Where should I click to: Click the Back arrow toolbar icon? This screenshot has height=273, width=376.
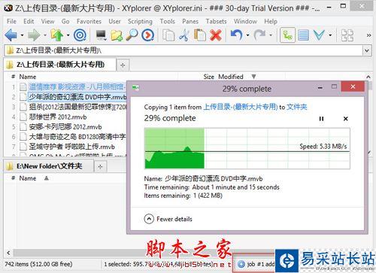tap(11, 35)
